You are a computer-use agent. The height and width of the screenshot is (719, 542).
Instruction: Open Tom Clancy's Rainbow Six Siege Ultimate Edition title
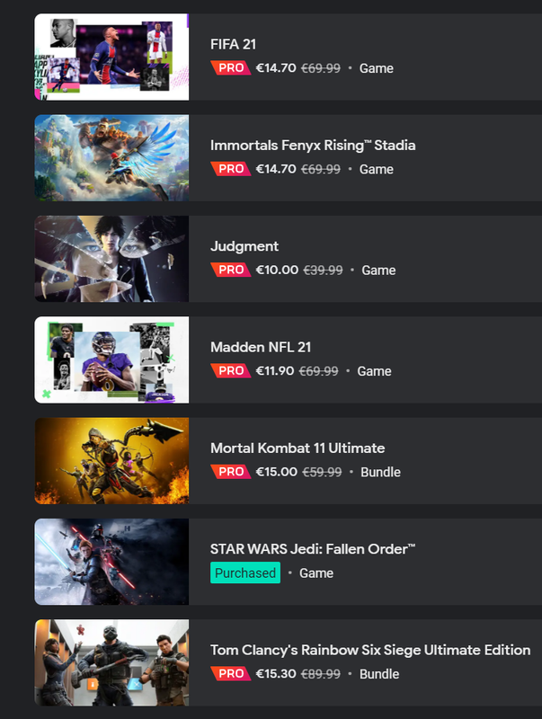[370, 650]
